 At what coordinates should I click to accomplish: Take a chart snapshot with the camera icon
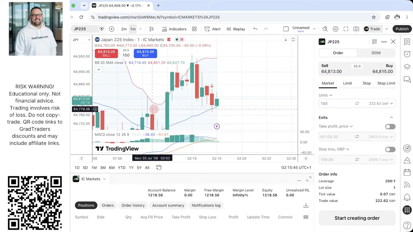pos(356,29)
